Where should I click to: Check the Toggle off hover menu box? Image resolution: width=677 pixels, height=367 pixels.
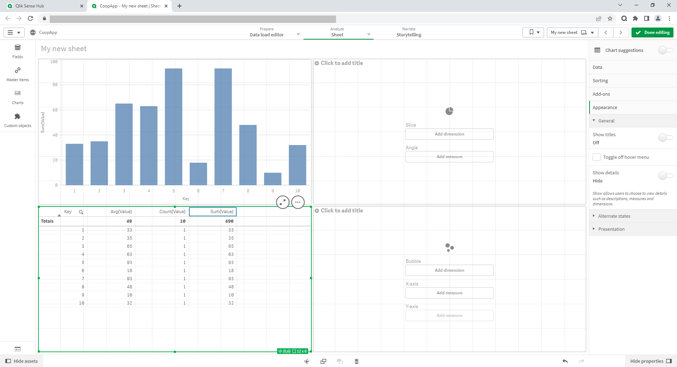[x=597, y=157]
